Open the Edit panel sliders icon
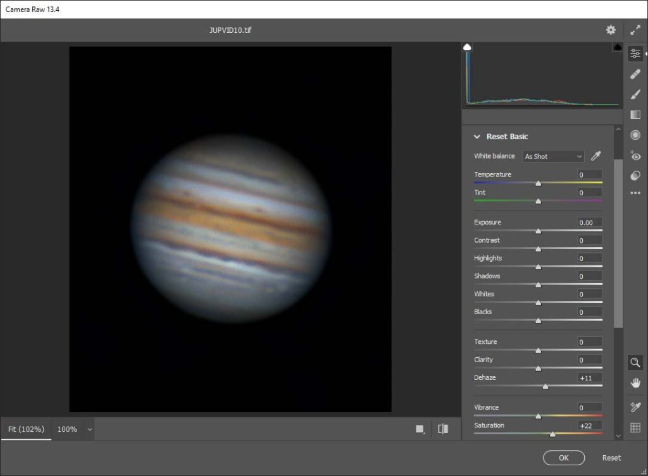 635,53
